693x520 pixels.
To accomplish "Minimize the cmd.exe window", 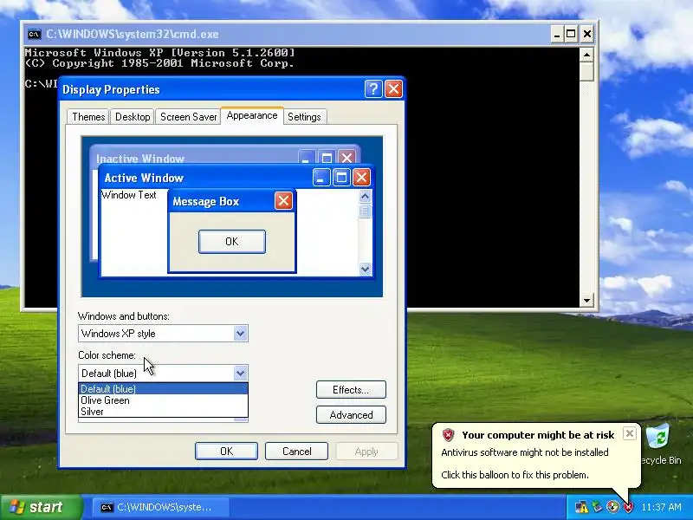I will [x=557, y=34].
